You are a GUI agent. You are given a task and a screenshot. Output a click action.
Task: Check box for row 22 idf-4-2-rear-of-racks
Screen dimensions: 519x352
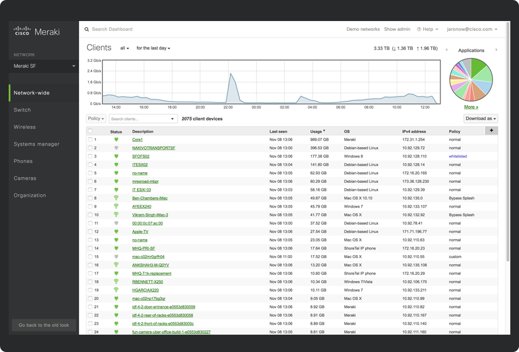tap(90, 315)
